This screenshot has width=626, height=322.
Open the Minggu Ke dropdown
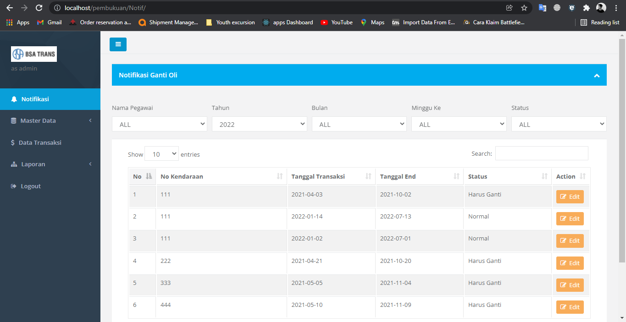(x=459, y=124)
